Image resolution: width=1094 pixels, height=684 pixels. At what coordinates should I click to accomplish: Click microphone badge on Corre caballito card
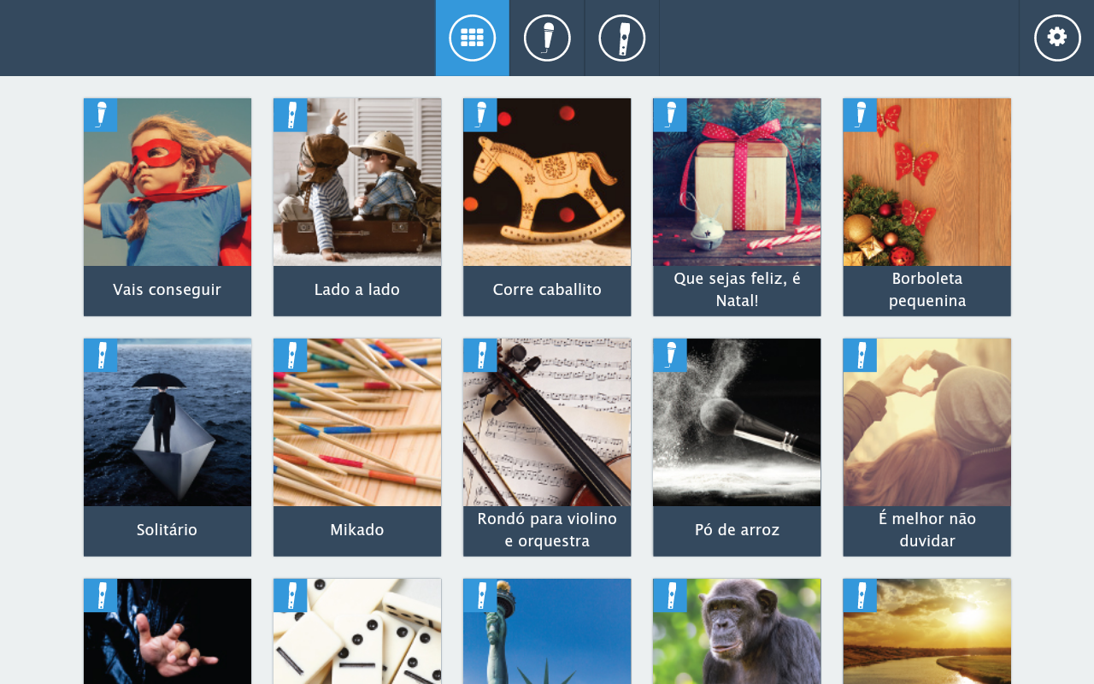click(x=480, y=115)
